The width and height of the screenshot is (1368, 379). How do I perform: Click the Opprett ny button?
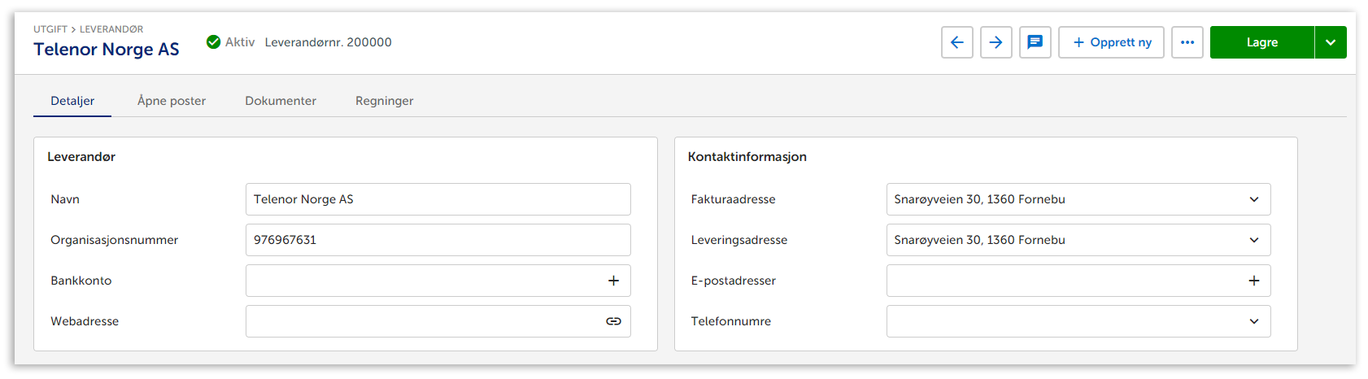[1111, 42]
